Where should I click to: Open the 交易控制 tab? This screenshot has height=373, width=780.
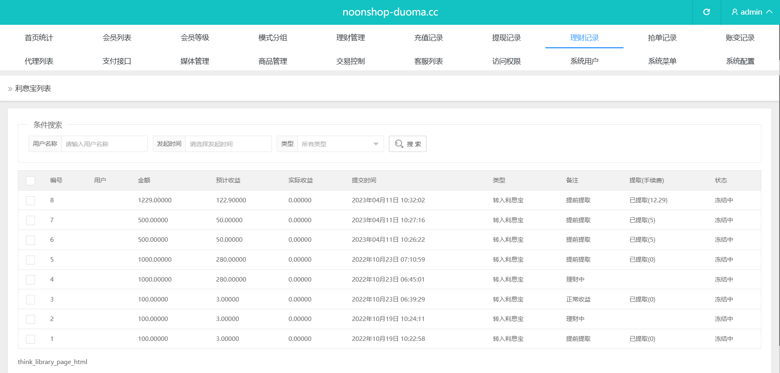click(x=350, y=61)
